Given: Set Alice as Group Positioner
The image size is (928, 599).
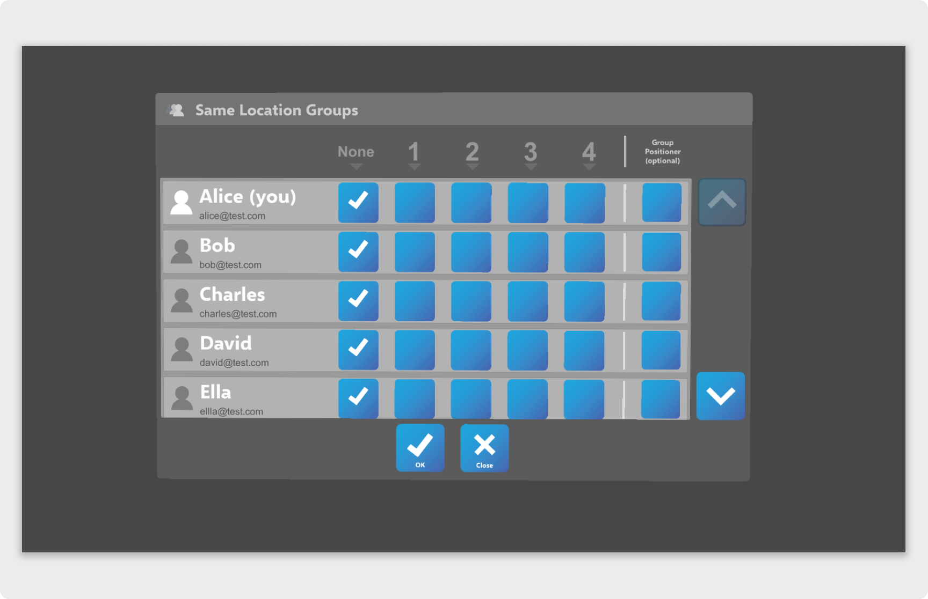Looking at the screenshot, I should [662, 203].
